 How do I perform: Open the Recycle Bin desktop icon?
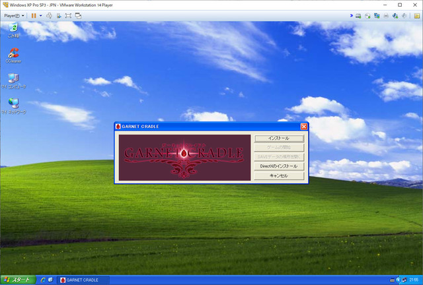tap(13, 30)
